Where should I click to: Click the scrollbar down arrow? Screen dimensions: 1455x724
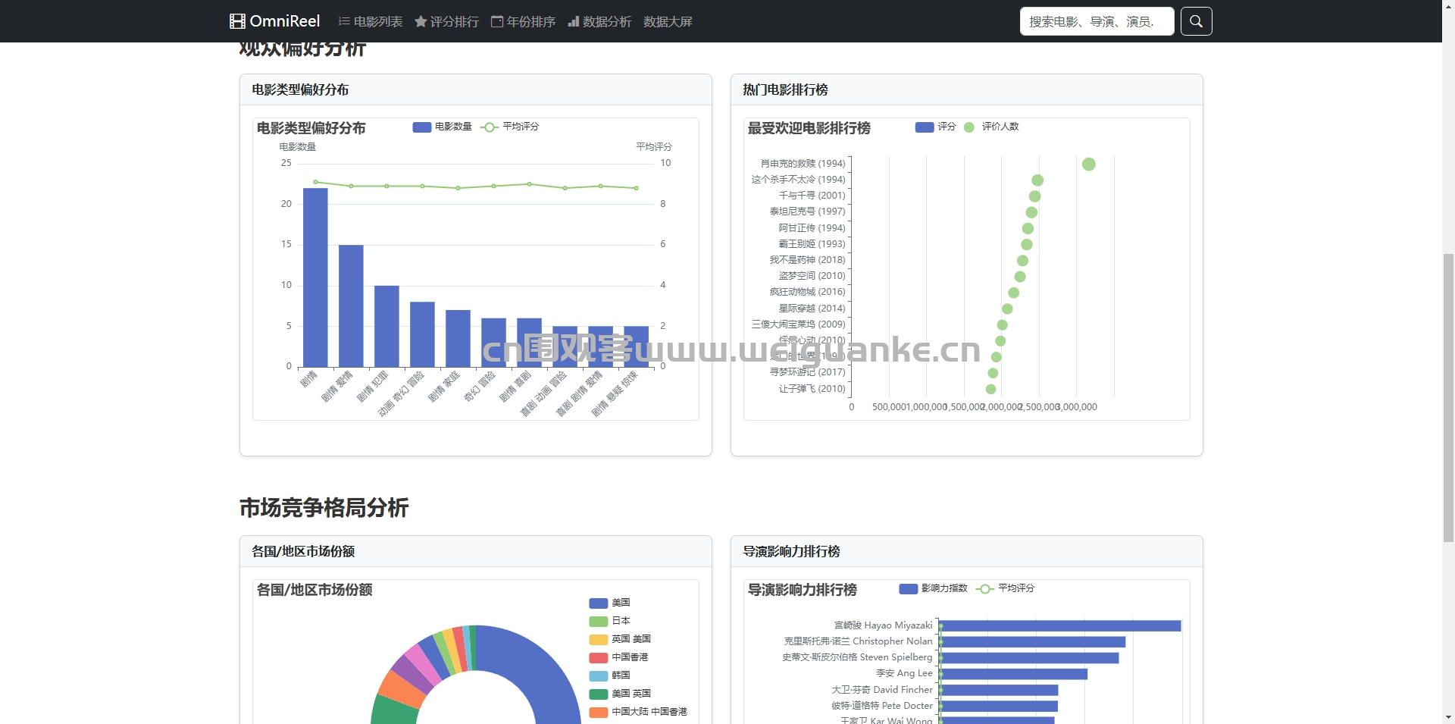coord(1448,718)
